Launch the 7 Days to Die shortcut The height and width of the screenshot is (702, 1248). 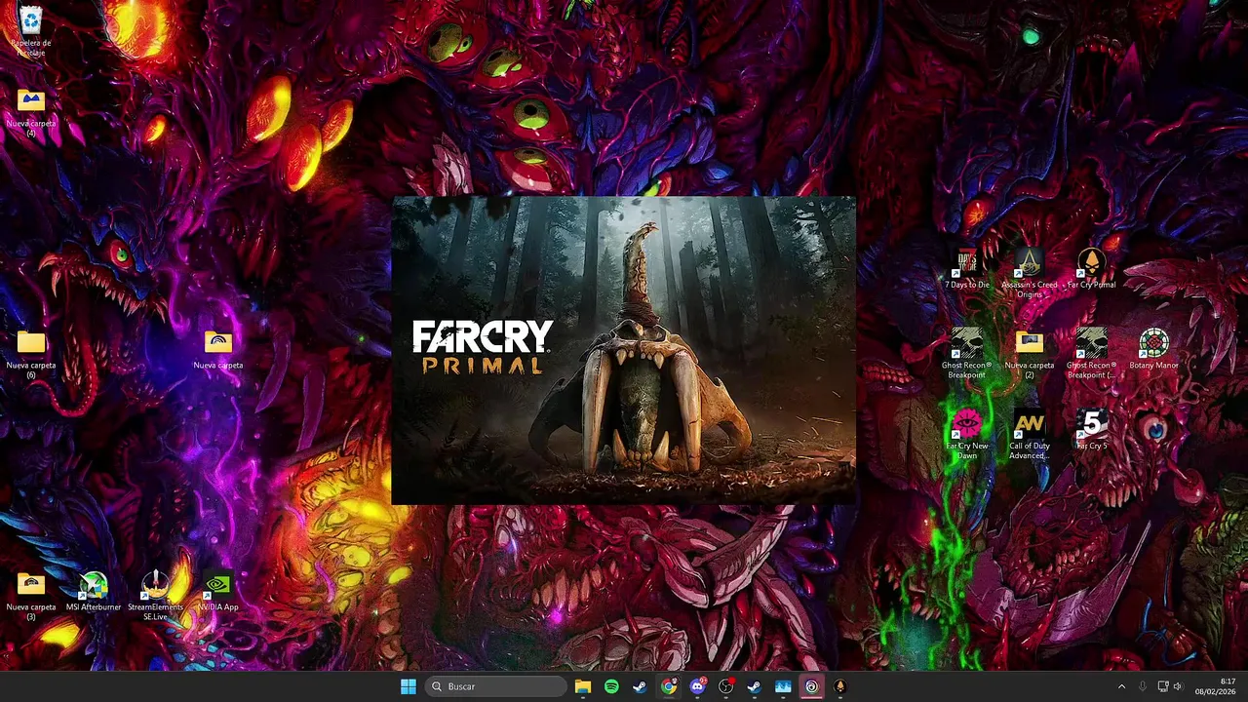point(966,269)
